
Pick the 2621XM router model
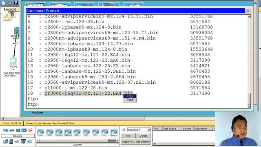tap(68, 132)
